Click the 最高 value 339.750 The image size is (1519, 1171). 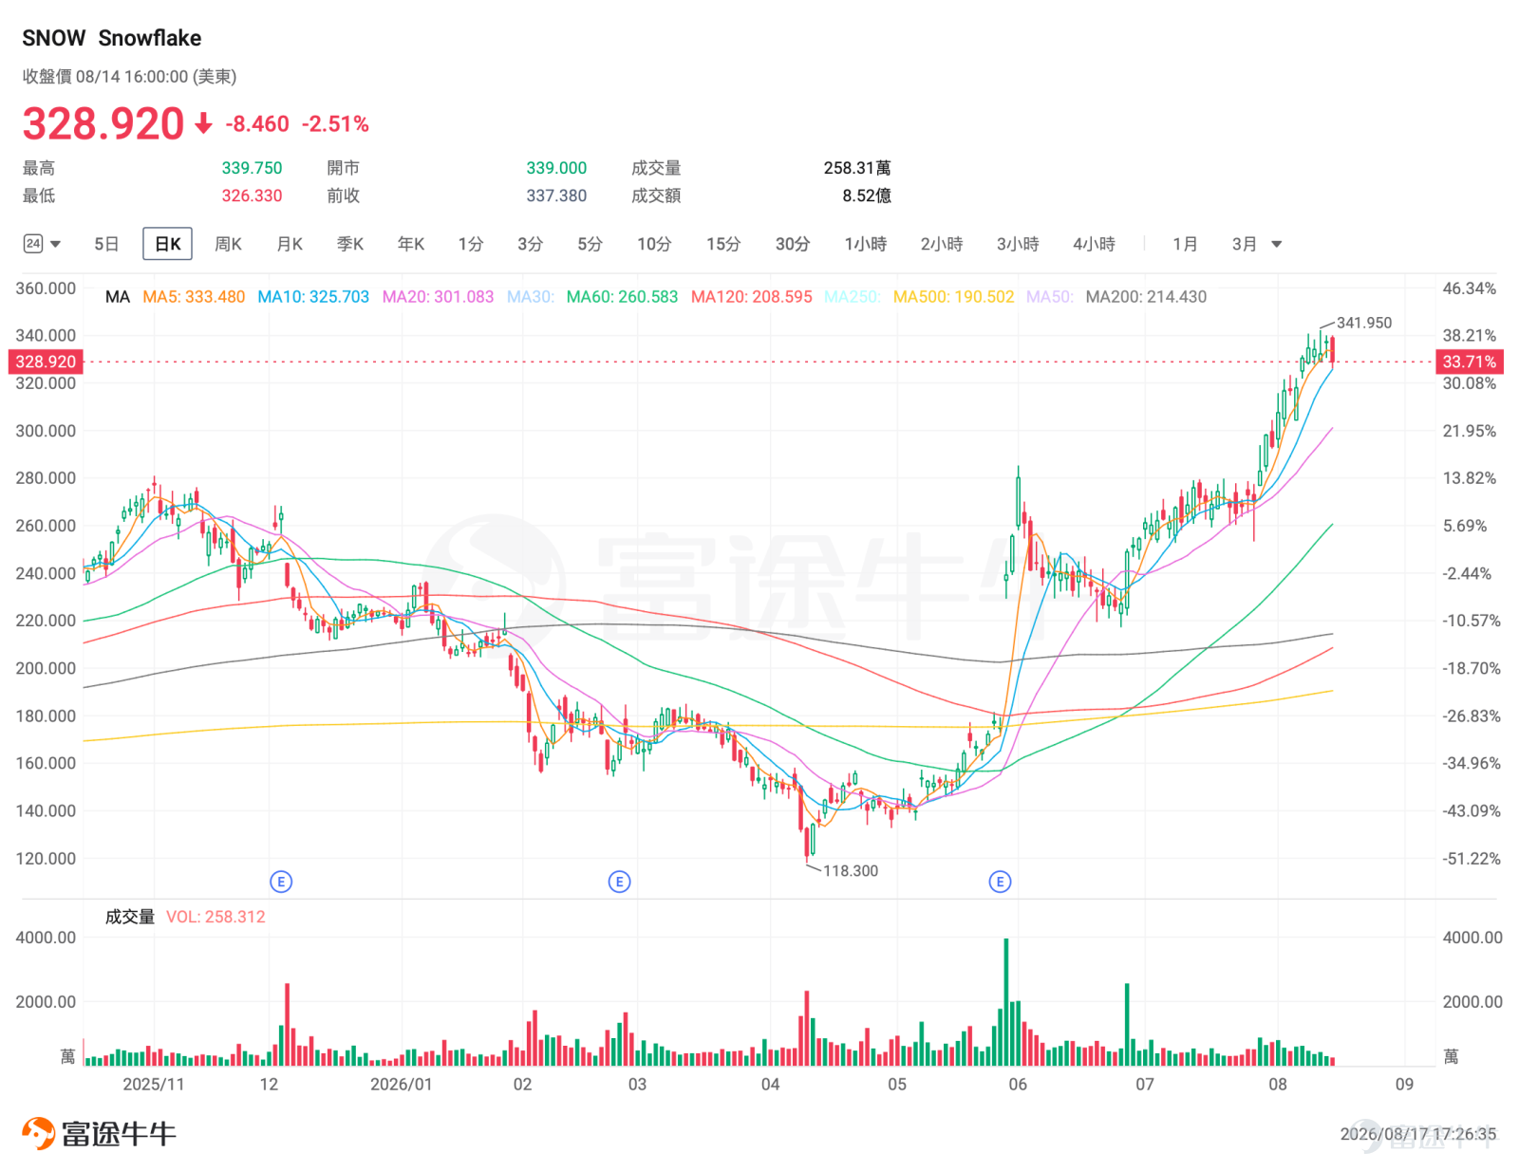pyautogui.click(x=252, y=168)
